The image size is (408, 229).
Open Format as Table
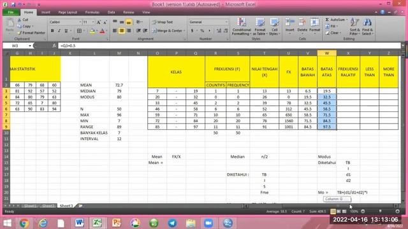(x=260, y=27)
